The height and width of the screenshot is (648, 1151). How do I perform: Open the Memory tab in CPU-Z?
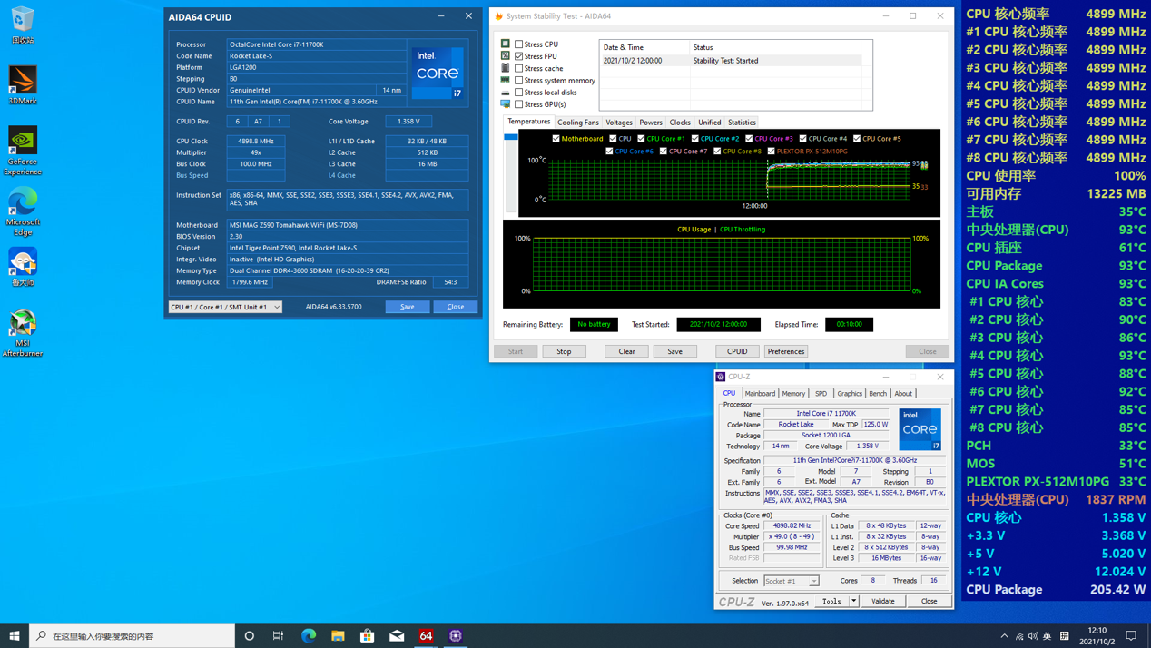[793, 394]
